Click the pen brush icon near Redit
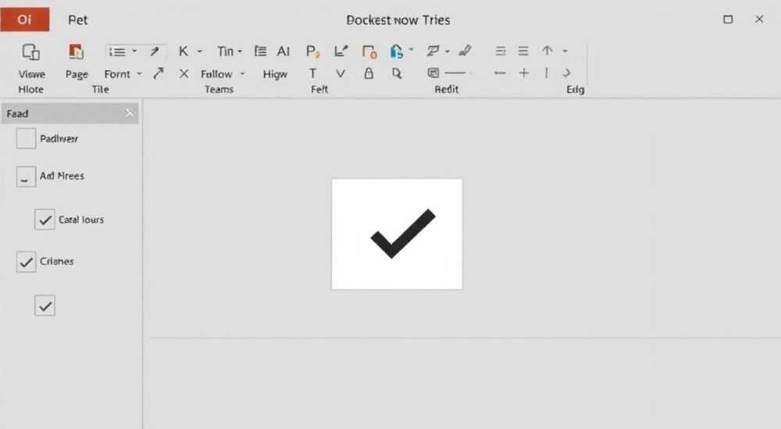 [465, 50]
